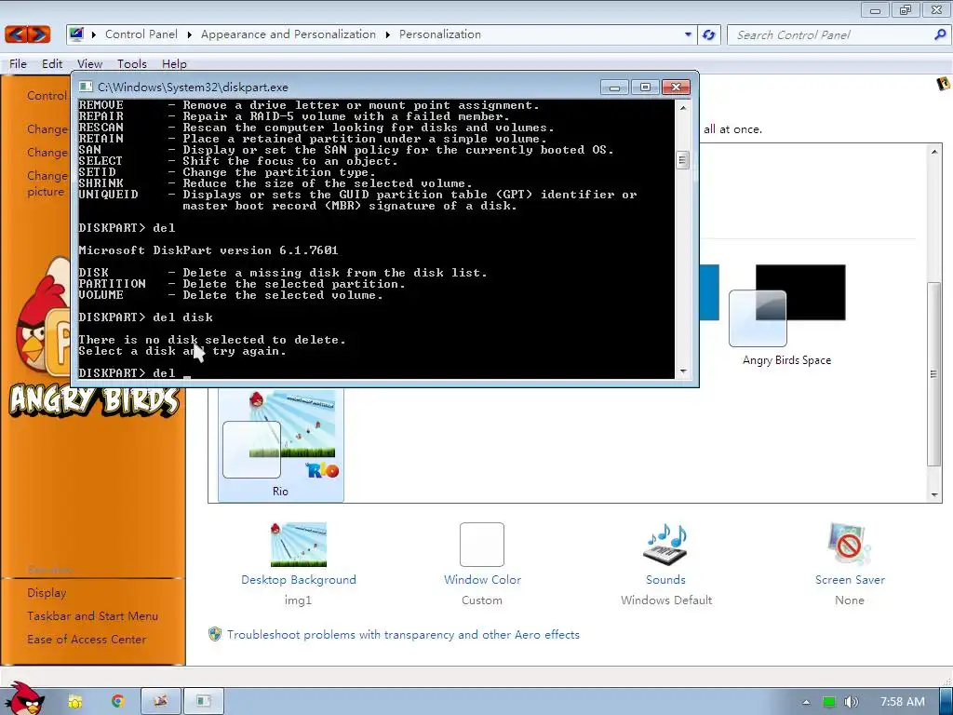Click the Window Color link text
Viewport: 953px width, 715px height.
(x=483, y=579)
